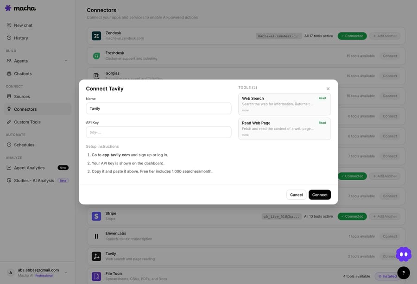Open the help question mark button

click(x=404, y=273)
